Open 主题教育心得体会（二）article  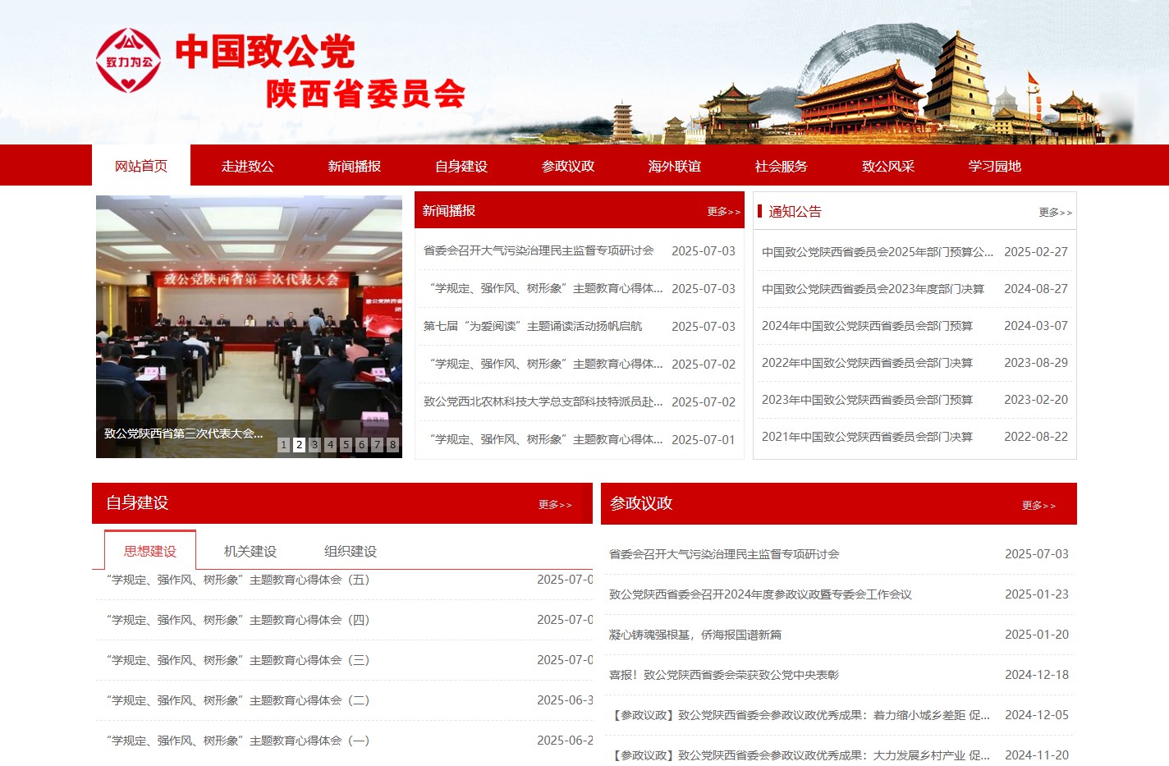(x=238, y=700)
